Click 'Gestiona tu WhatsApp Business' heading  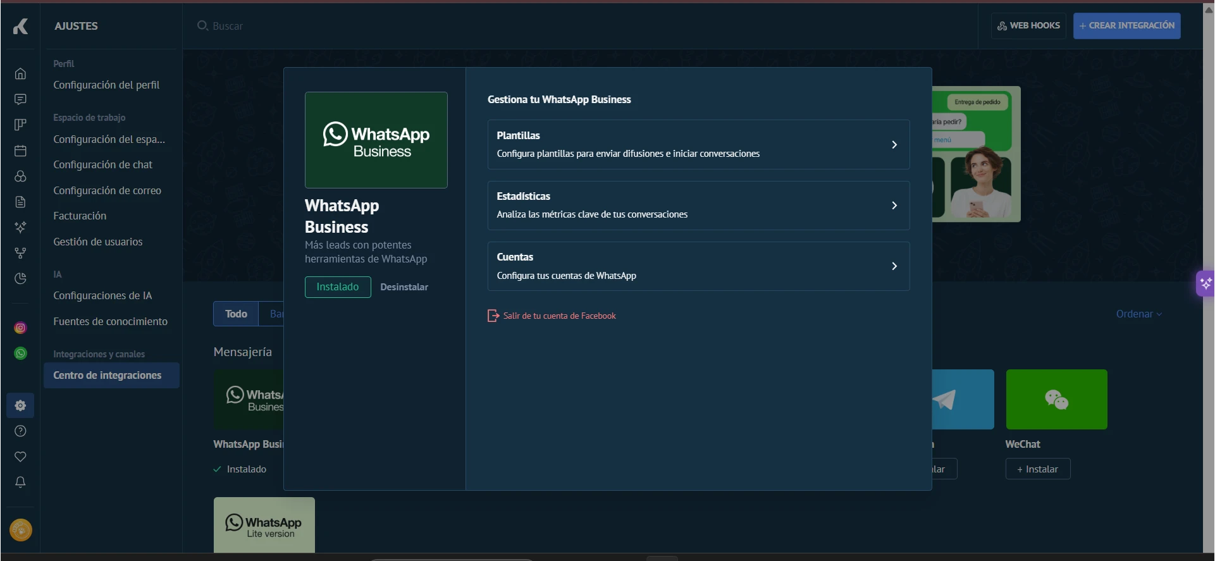(x=559, y=99)
